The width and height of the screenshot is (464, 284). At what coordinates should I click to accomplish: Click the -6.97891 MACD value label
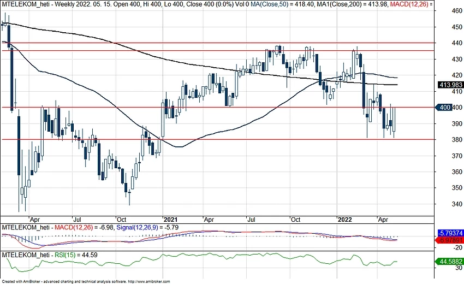(450, 240)
